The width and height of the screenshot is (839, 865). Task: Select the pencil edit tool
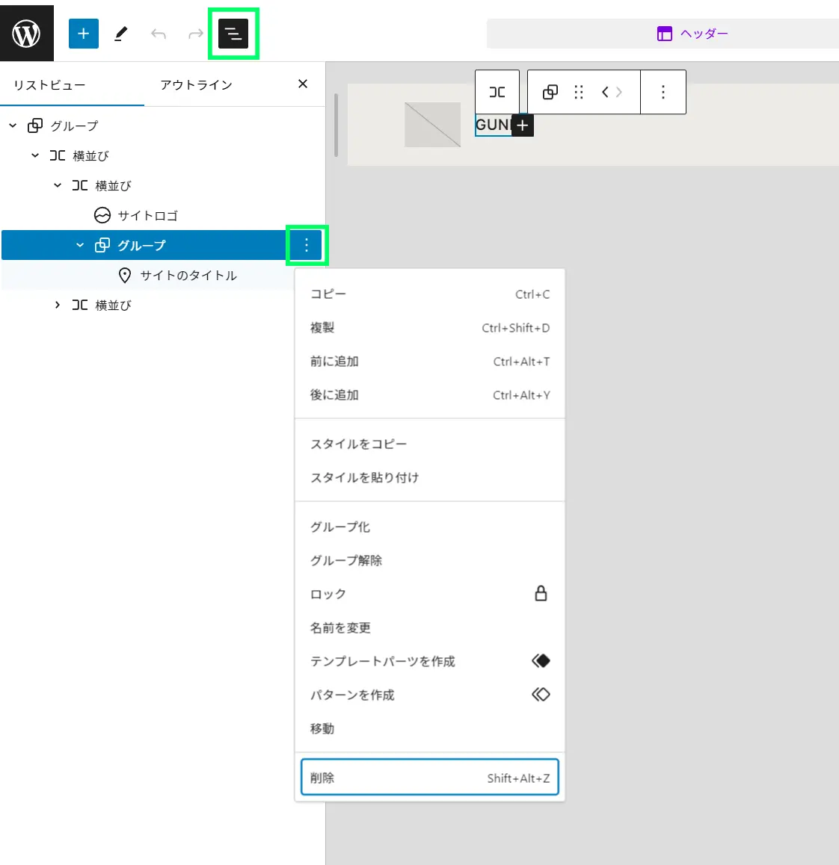click(120, 34)
